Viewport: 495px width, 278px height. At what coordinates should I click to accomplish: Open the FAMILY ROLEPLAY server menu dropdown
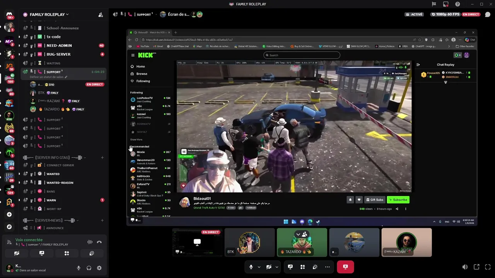[x=49, y=15]
